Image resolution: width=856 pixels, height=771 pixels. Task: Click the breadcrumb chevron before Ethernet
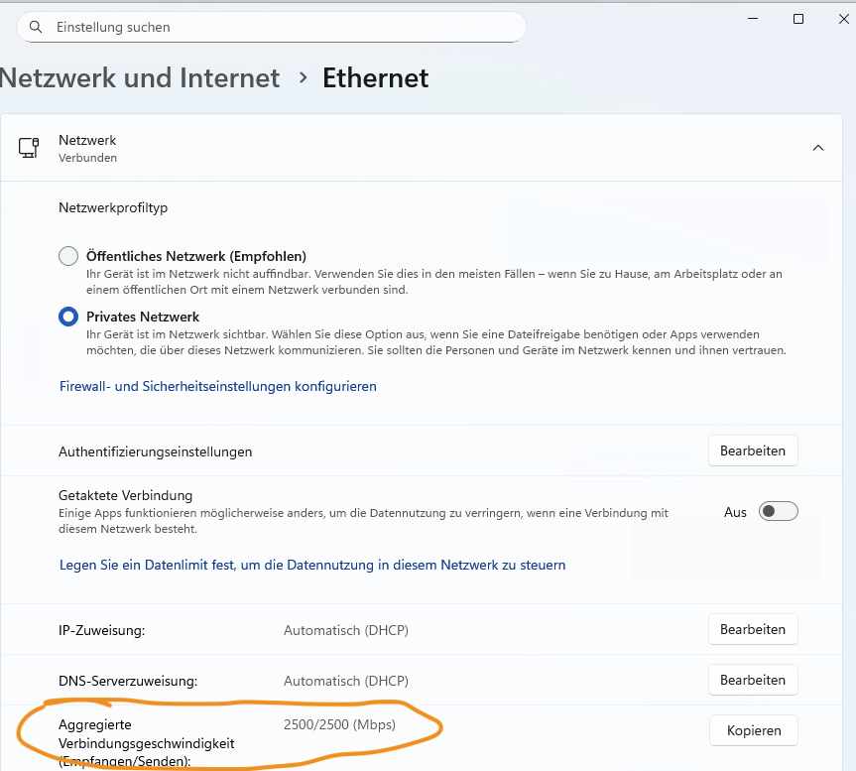[304, 77]
